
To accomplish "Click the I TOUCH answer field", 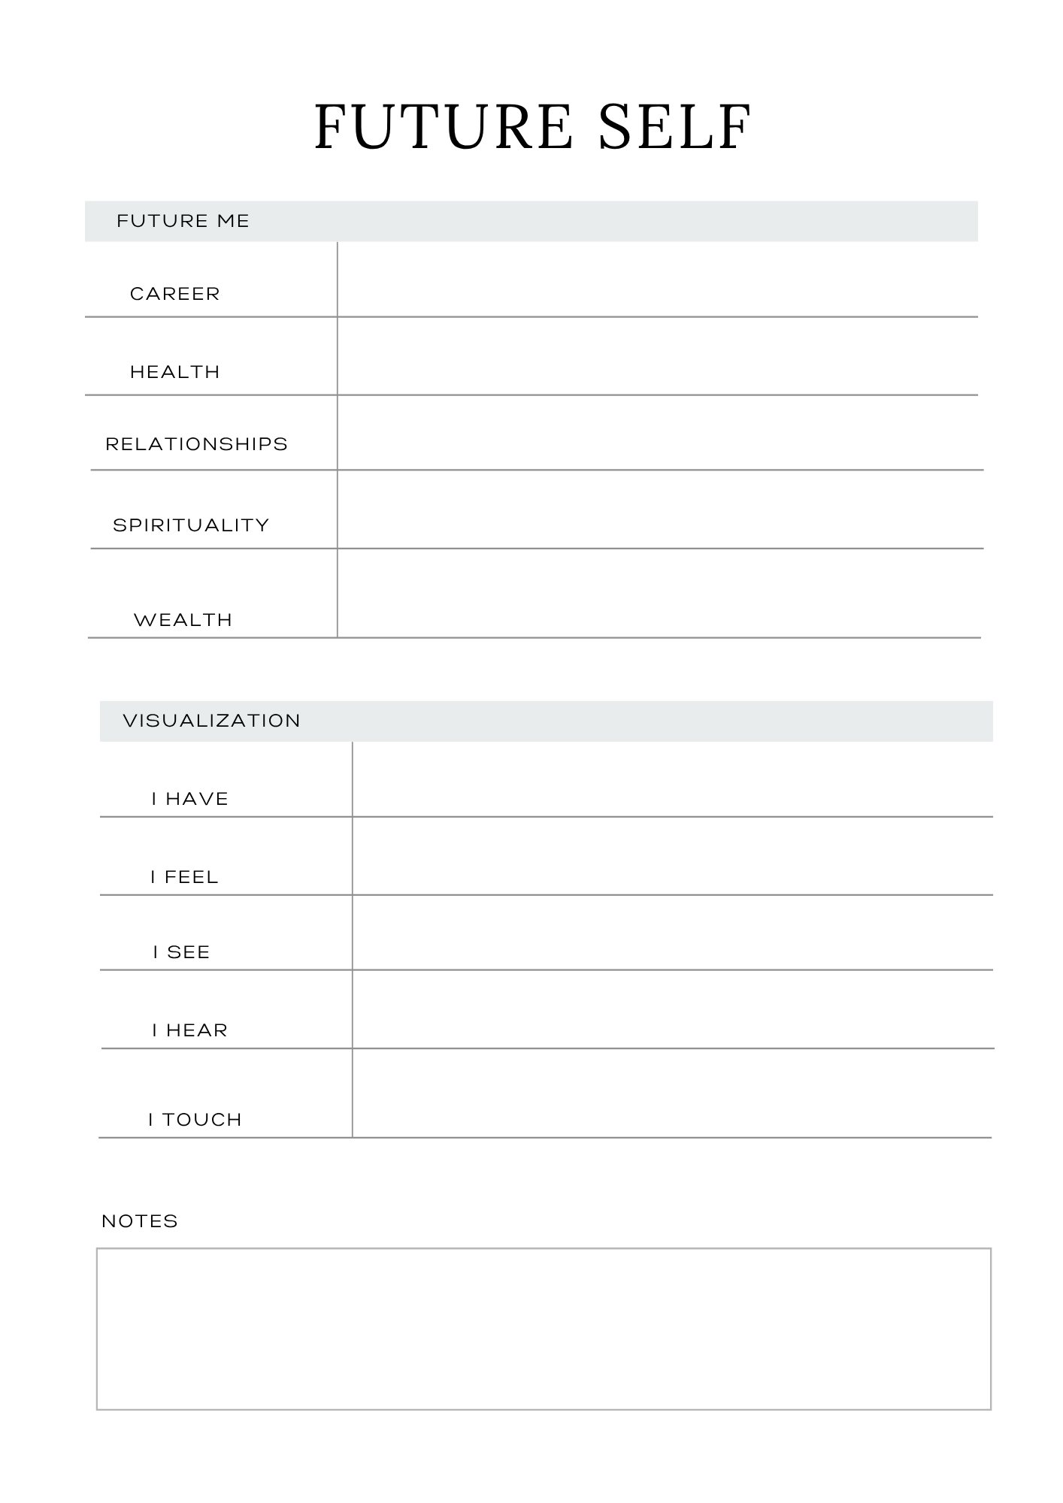I will coord(672,1093).
